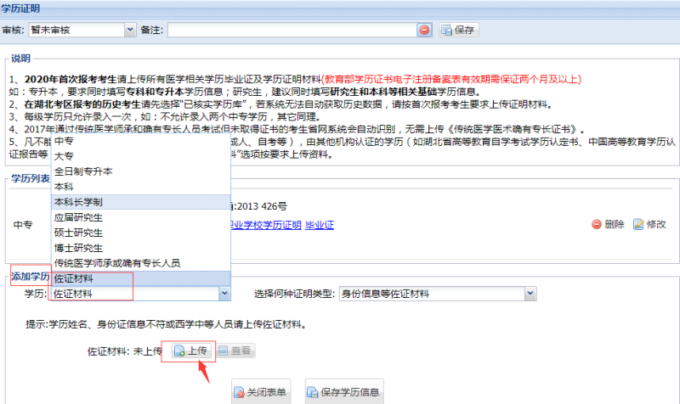Click the 查看 view button next to upload

pos(235,350)
